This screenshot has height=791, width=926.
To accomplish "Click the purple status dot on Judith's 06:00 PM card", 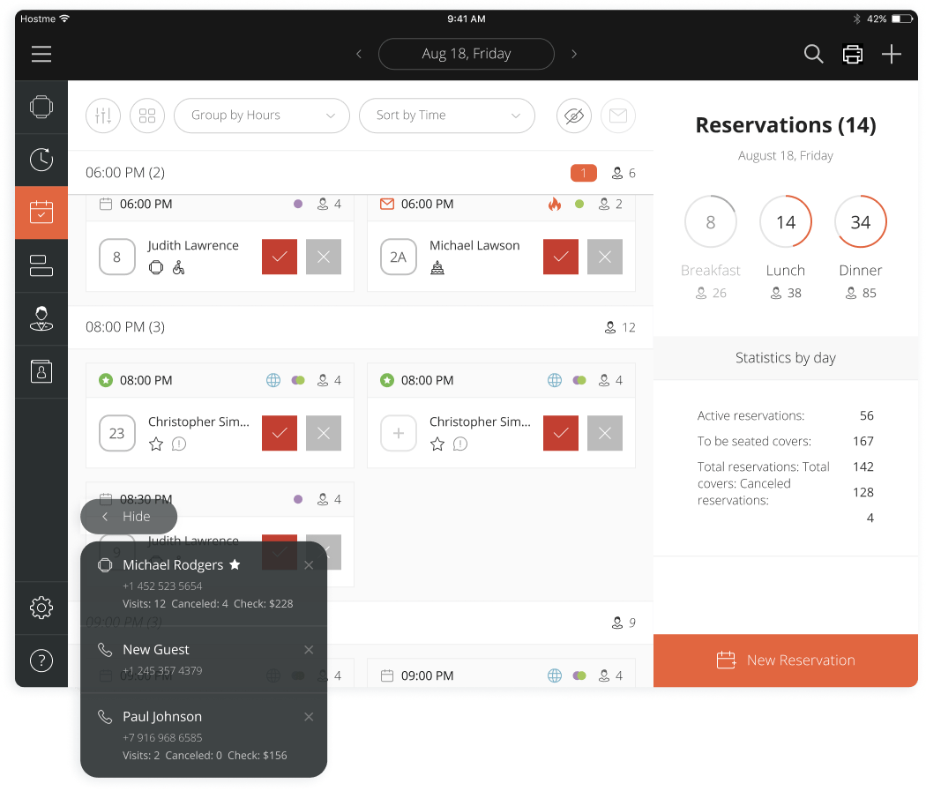I will [x=298, y=204].
